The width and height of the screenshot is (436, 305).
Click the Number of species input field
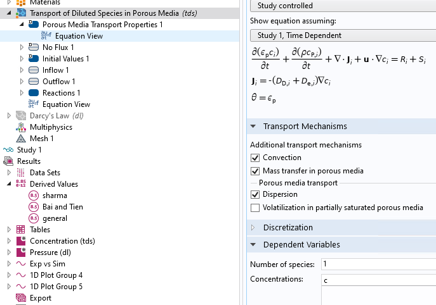378,264
